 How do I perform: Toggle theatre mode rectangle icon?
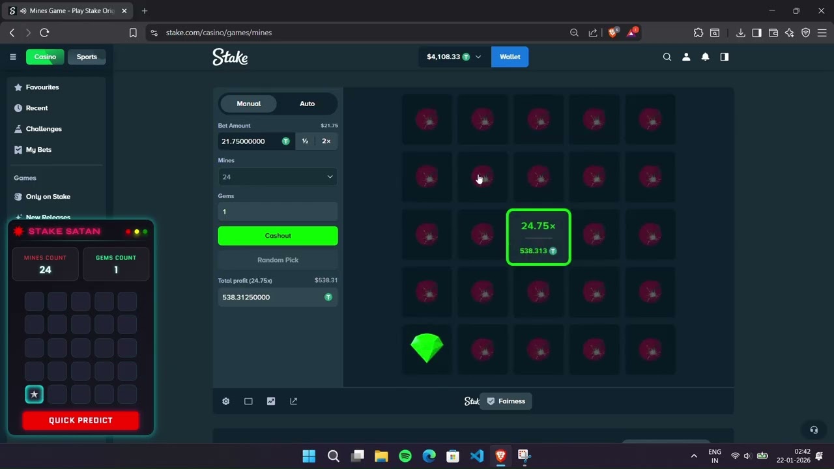point(248,401)
